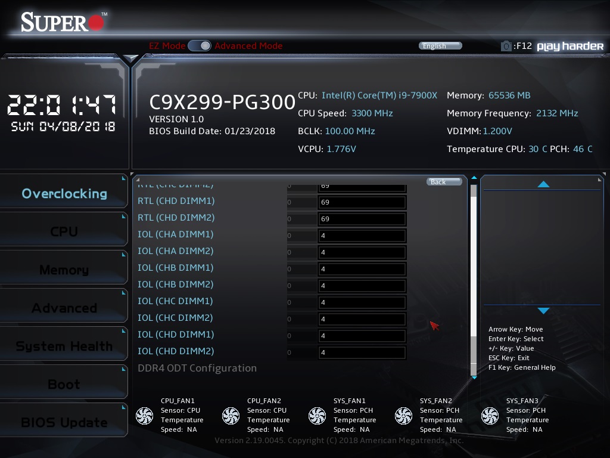Viewport: 610px width, 458px height.
Task: Click the CPU_FAN1 fan icon
Action: (144, 416)
